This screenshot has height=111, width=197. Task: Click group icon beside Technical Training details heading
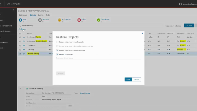click(x=27, y=88)
